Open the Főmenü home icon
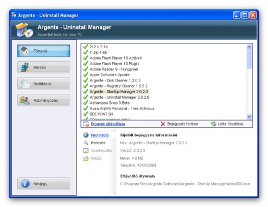This screenshot has width=268, height=207. click(24, 51)
